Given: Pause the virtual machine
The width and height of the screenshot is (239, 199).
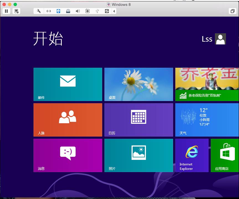Looking at the screenshot, I should [6, 11].
